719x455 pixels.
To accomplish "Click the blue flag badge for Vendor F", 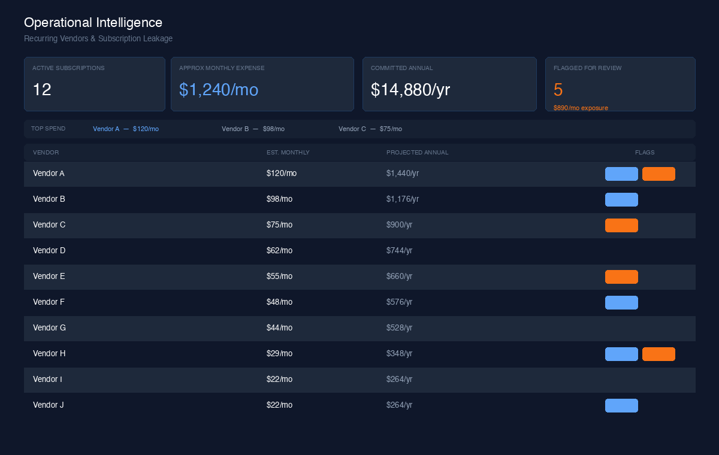I will coord(621,302).
